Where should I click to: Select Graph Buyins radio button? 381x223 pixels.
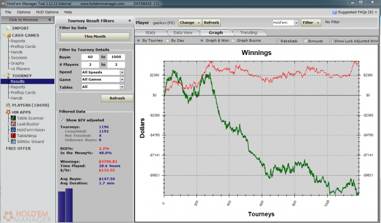(x=233, y=41)
